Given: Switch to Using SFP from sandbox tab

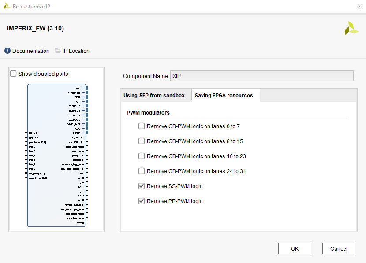Looking at the screenshot, I should point(154,95).
